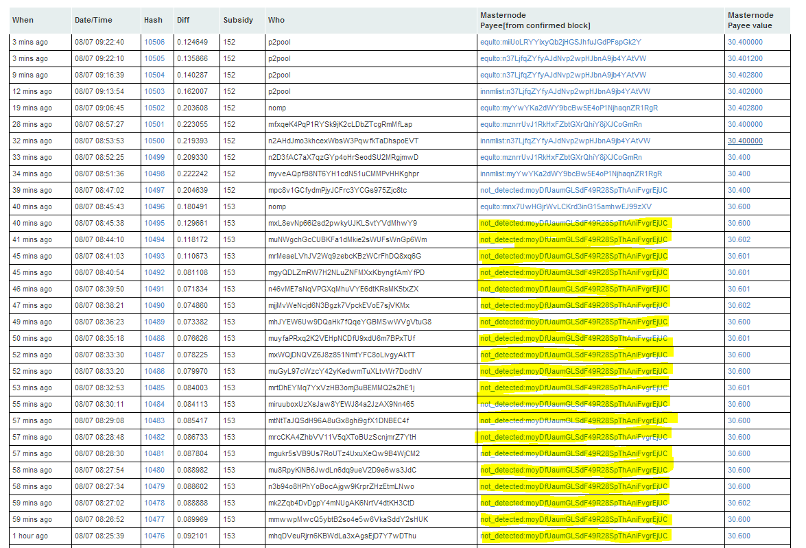Open block 10503 from Hash column
The image size is (806, 548).
point(154,91)
